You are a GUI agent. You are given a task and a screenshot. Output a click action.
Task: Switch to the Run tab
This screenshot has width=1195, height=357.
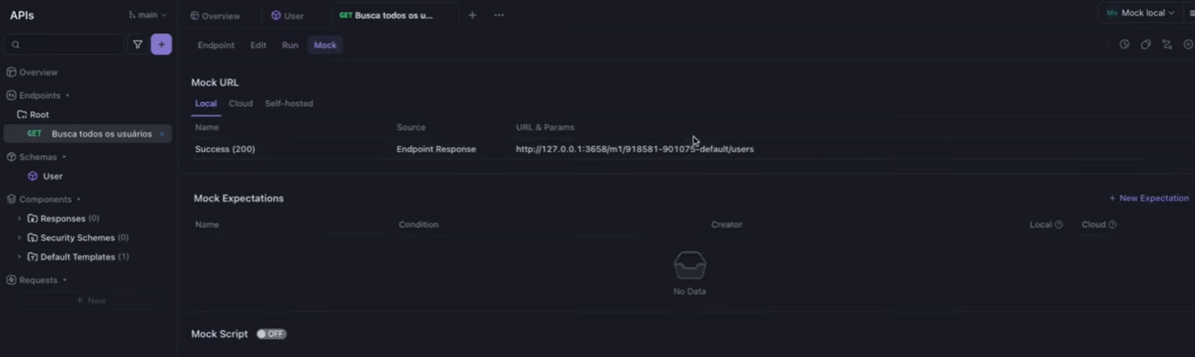coord(290,45)
